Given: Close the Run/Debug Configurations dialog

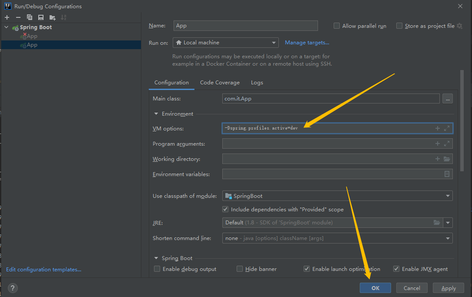Looking at the screenshot, I should [460, 6].
